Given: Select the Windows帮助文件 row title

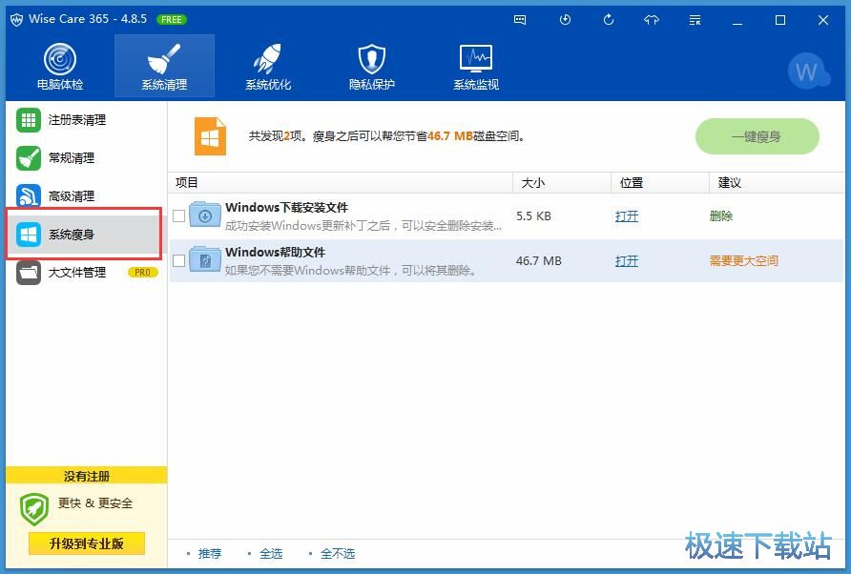Looking at the screenshot, I should (x=275, y=253).
